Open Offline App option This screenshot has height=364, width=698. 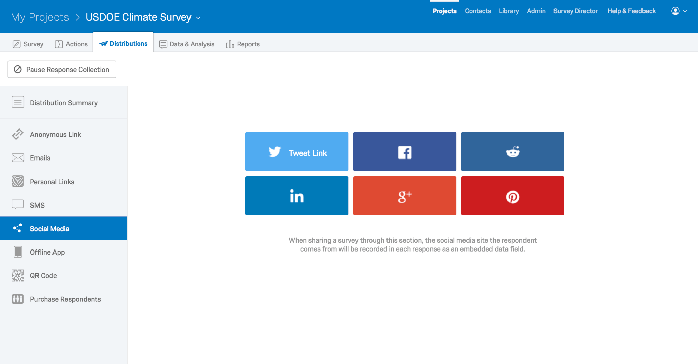tap(63, 252)
